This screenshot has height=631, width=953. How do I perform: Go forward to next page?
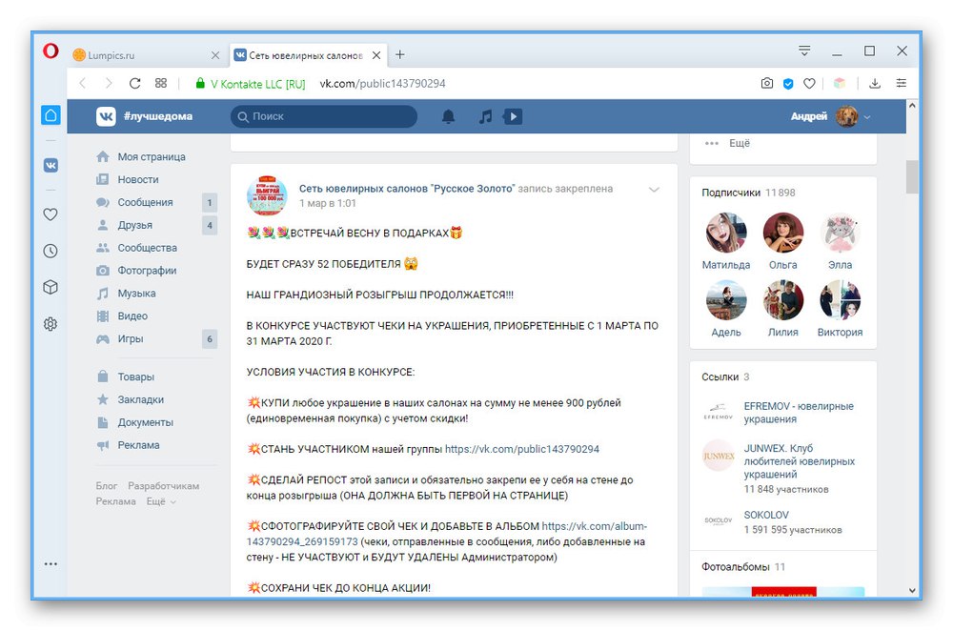tap(109, 83)
